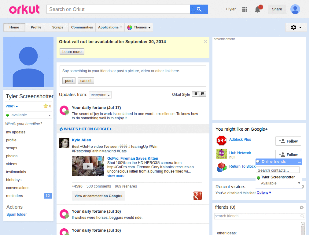Image resolution: width=313 pixels, height=235 pixels.
Task: Click View or comment on Google+
Action: pyautogui.click(x=99, y=196)
